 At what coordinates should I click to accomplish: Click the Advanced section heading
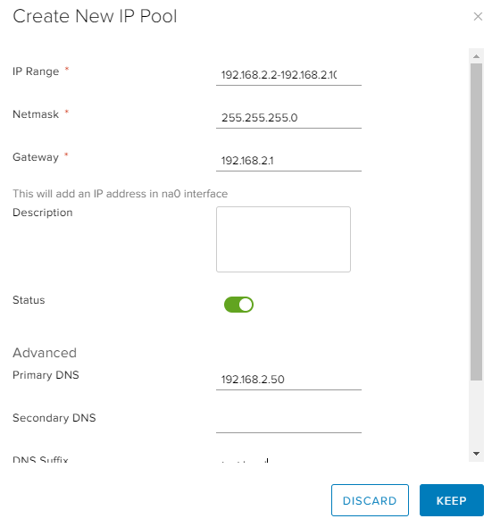[45, 353]
